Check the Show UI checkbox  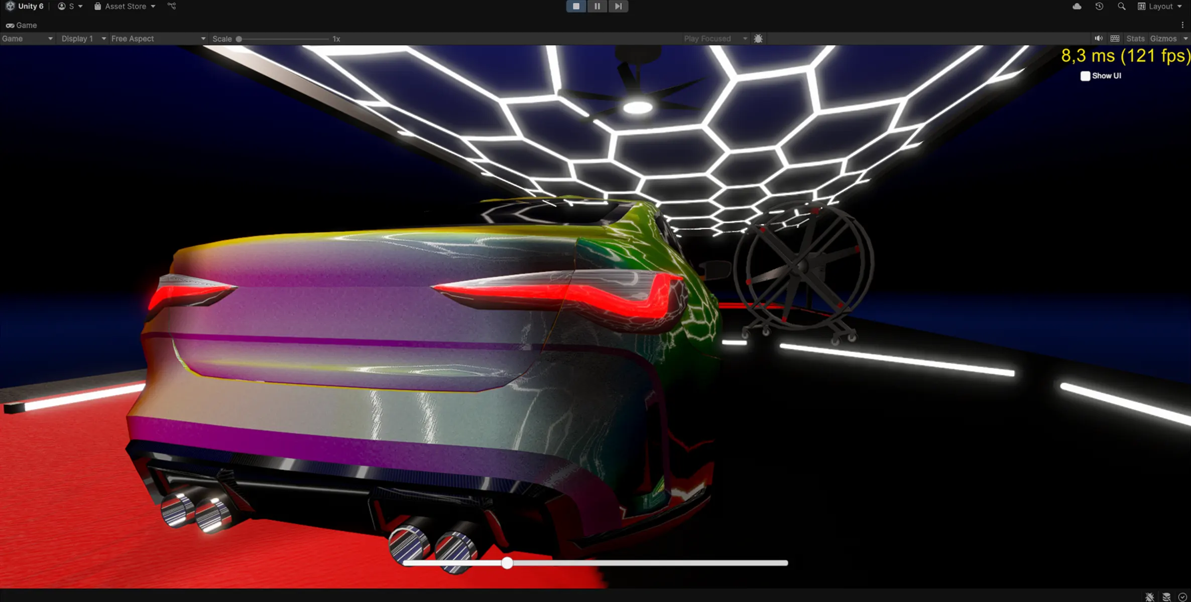point(1085,76)
